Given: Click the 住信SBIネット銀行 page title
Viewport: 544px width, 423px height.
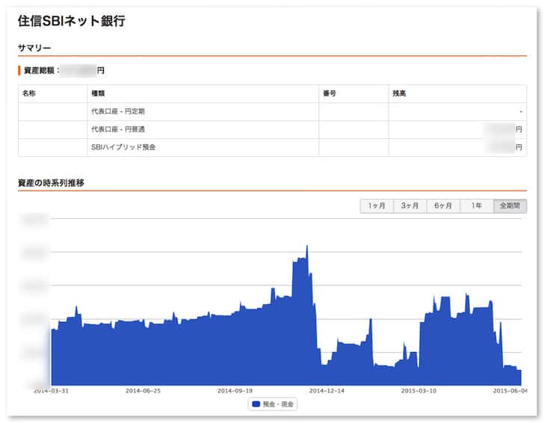Looking at the screenshot, I should click(72, 21).
